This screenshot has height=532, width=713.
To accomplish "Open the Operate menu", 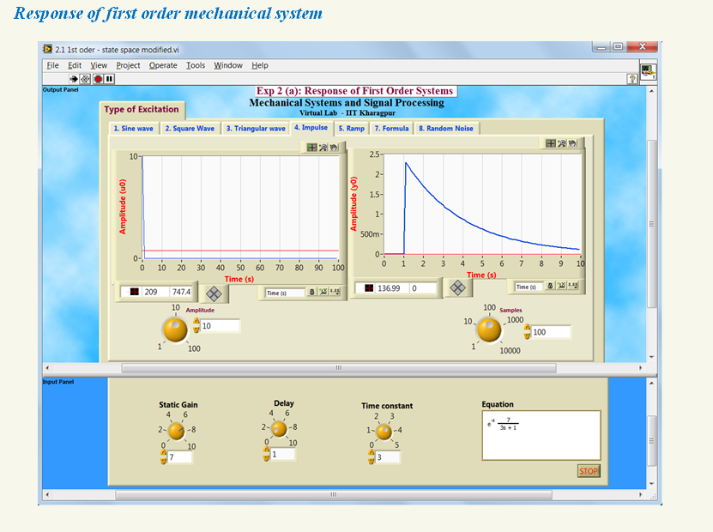I will click(x=163, y=65).
